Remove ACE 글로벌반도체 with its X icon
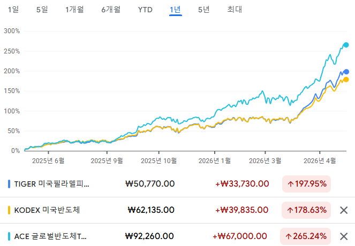This screenshot has height=246, width=355. tap(344, 236)
